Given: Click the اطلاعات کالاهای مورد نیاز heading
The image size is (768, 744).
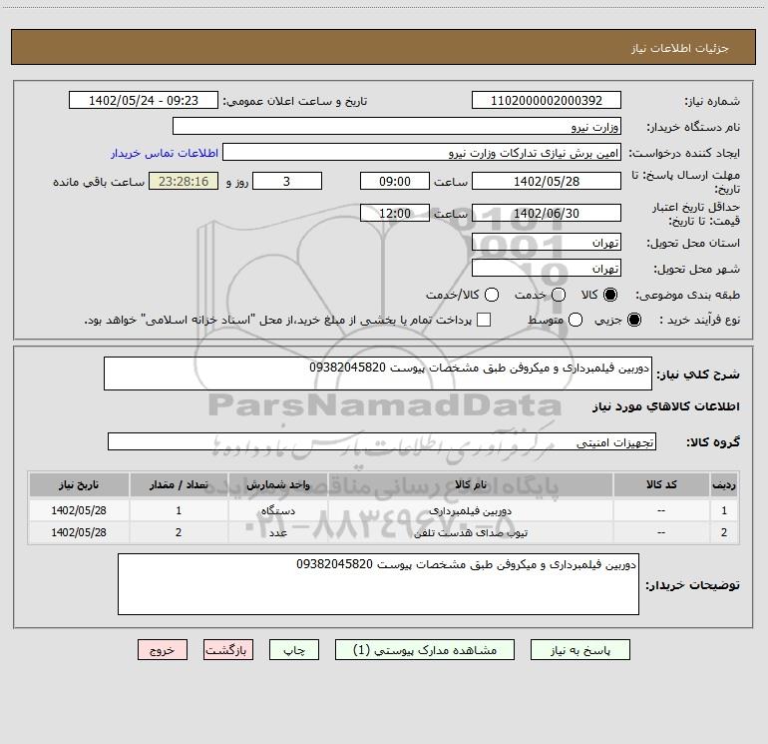Looking at the screenshot, I should click(665, 406).
